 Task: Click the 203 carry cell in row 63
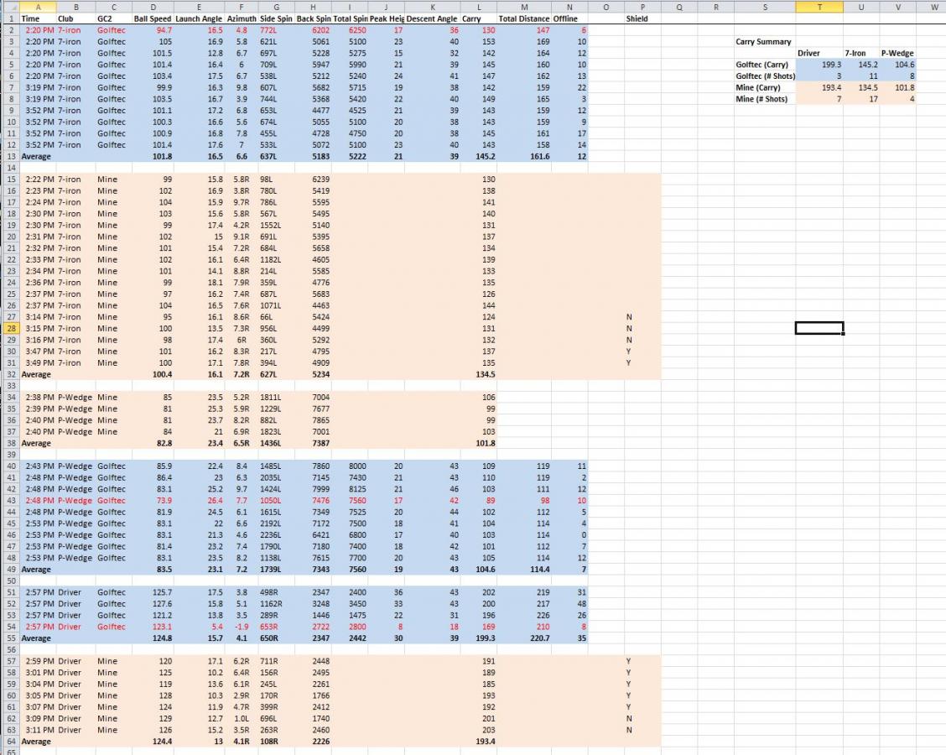(479, 730)
